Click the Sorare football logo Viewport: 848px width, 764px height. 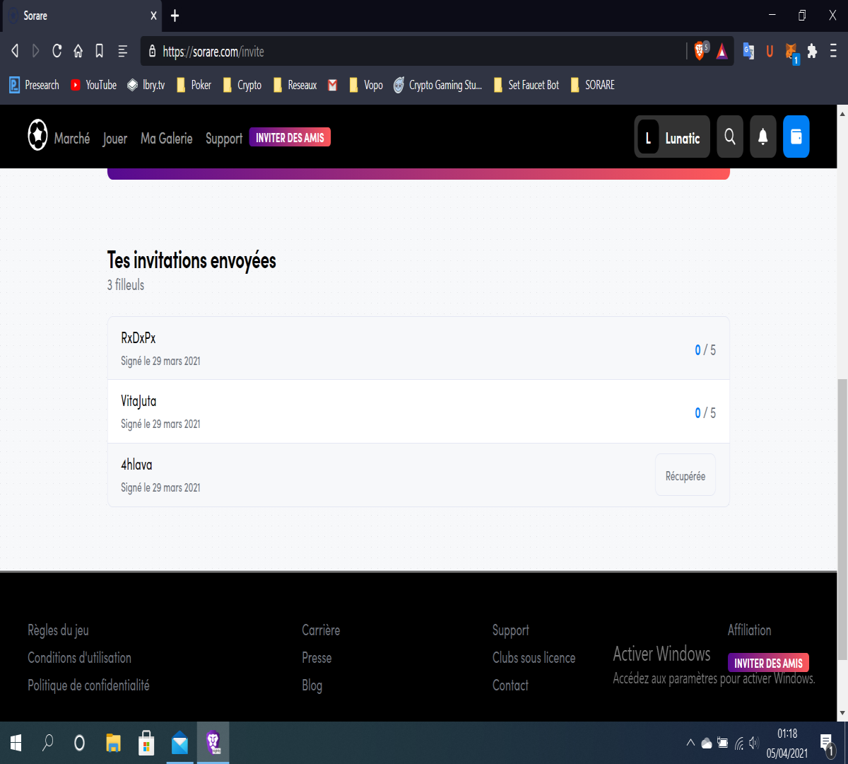point(37,134)
